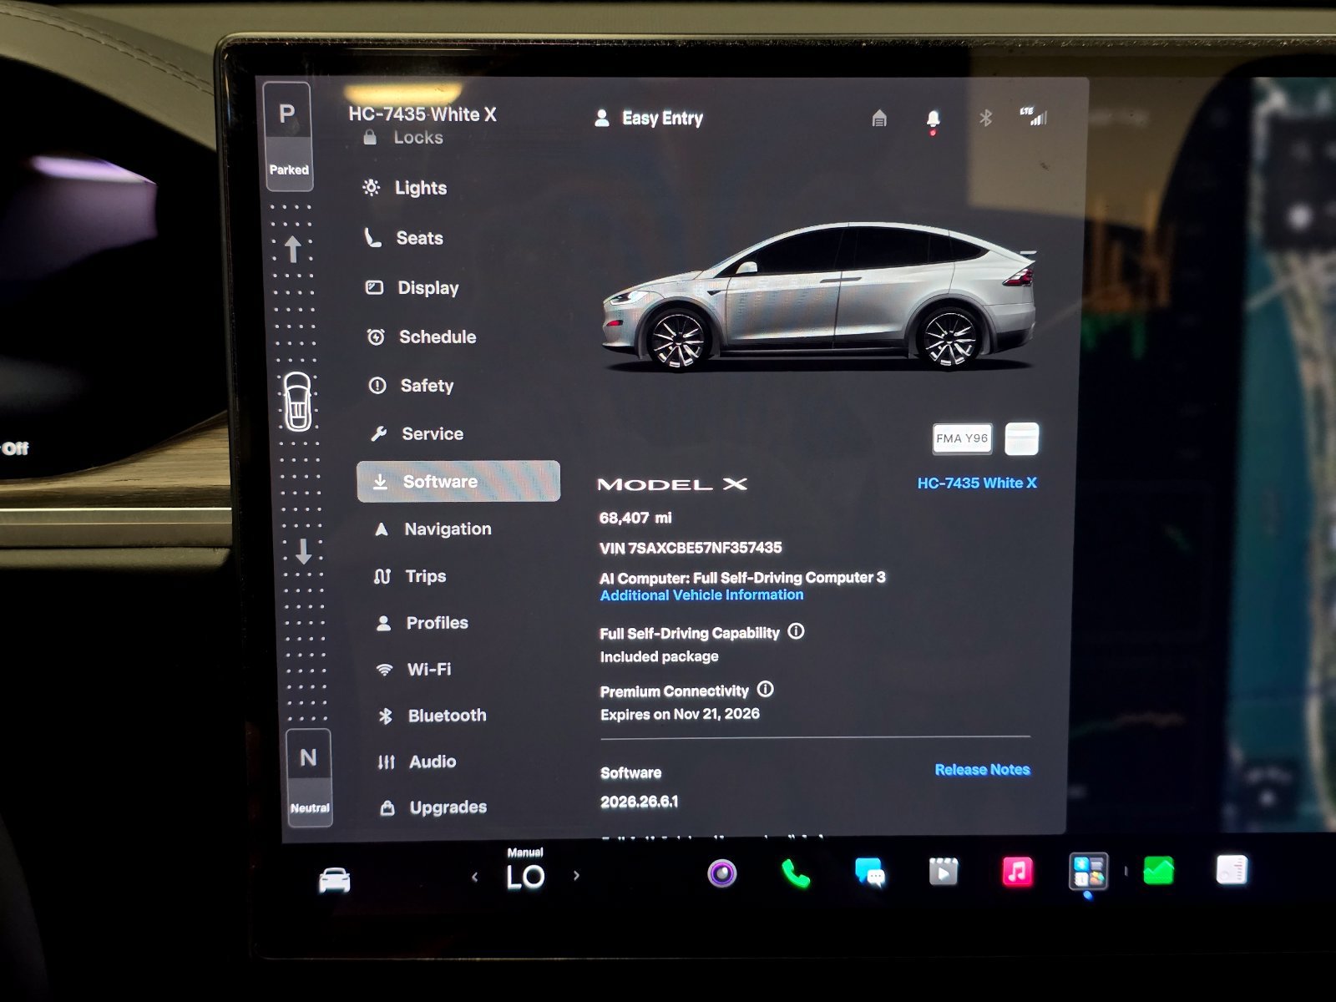Tap the 68,407 mi odometer reading

[635, 518]
